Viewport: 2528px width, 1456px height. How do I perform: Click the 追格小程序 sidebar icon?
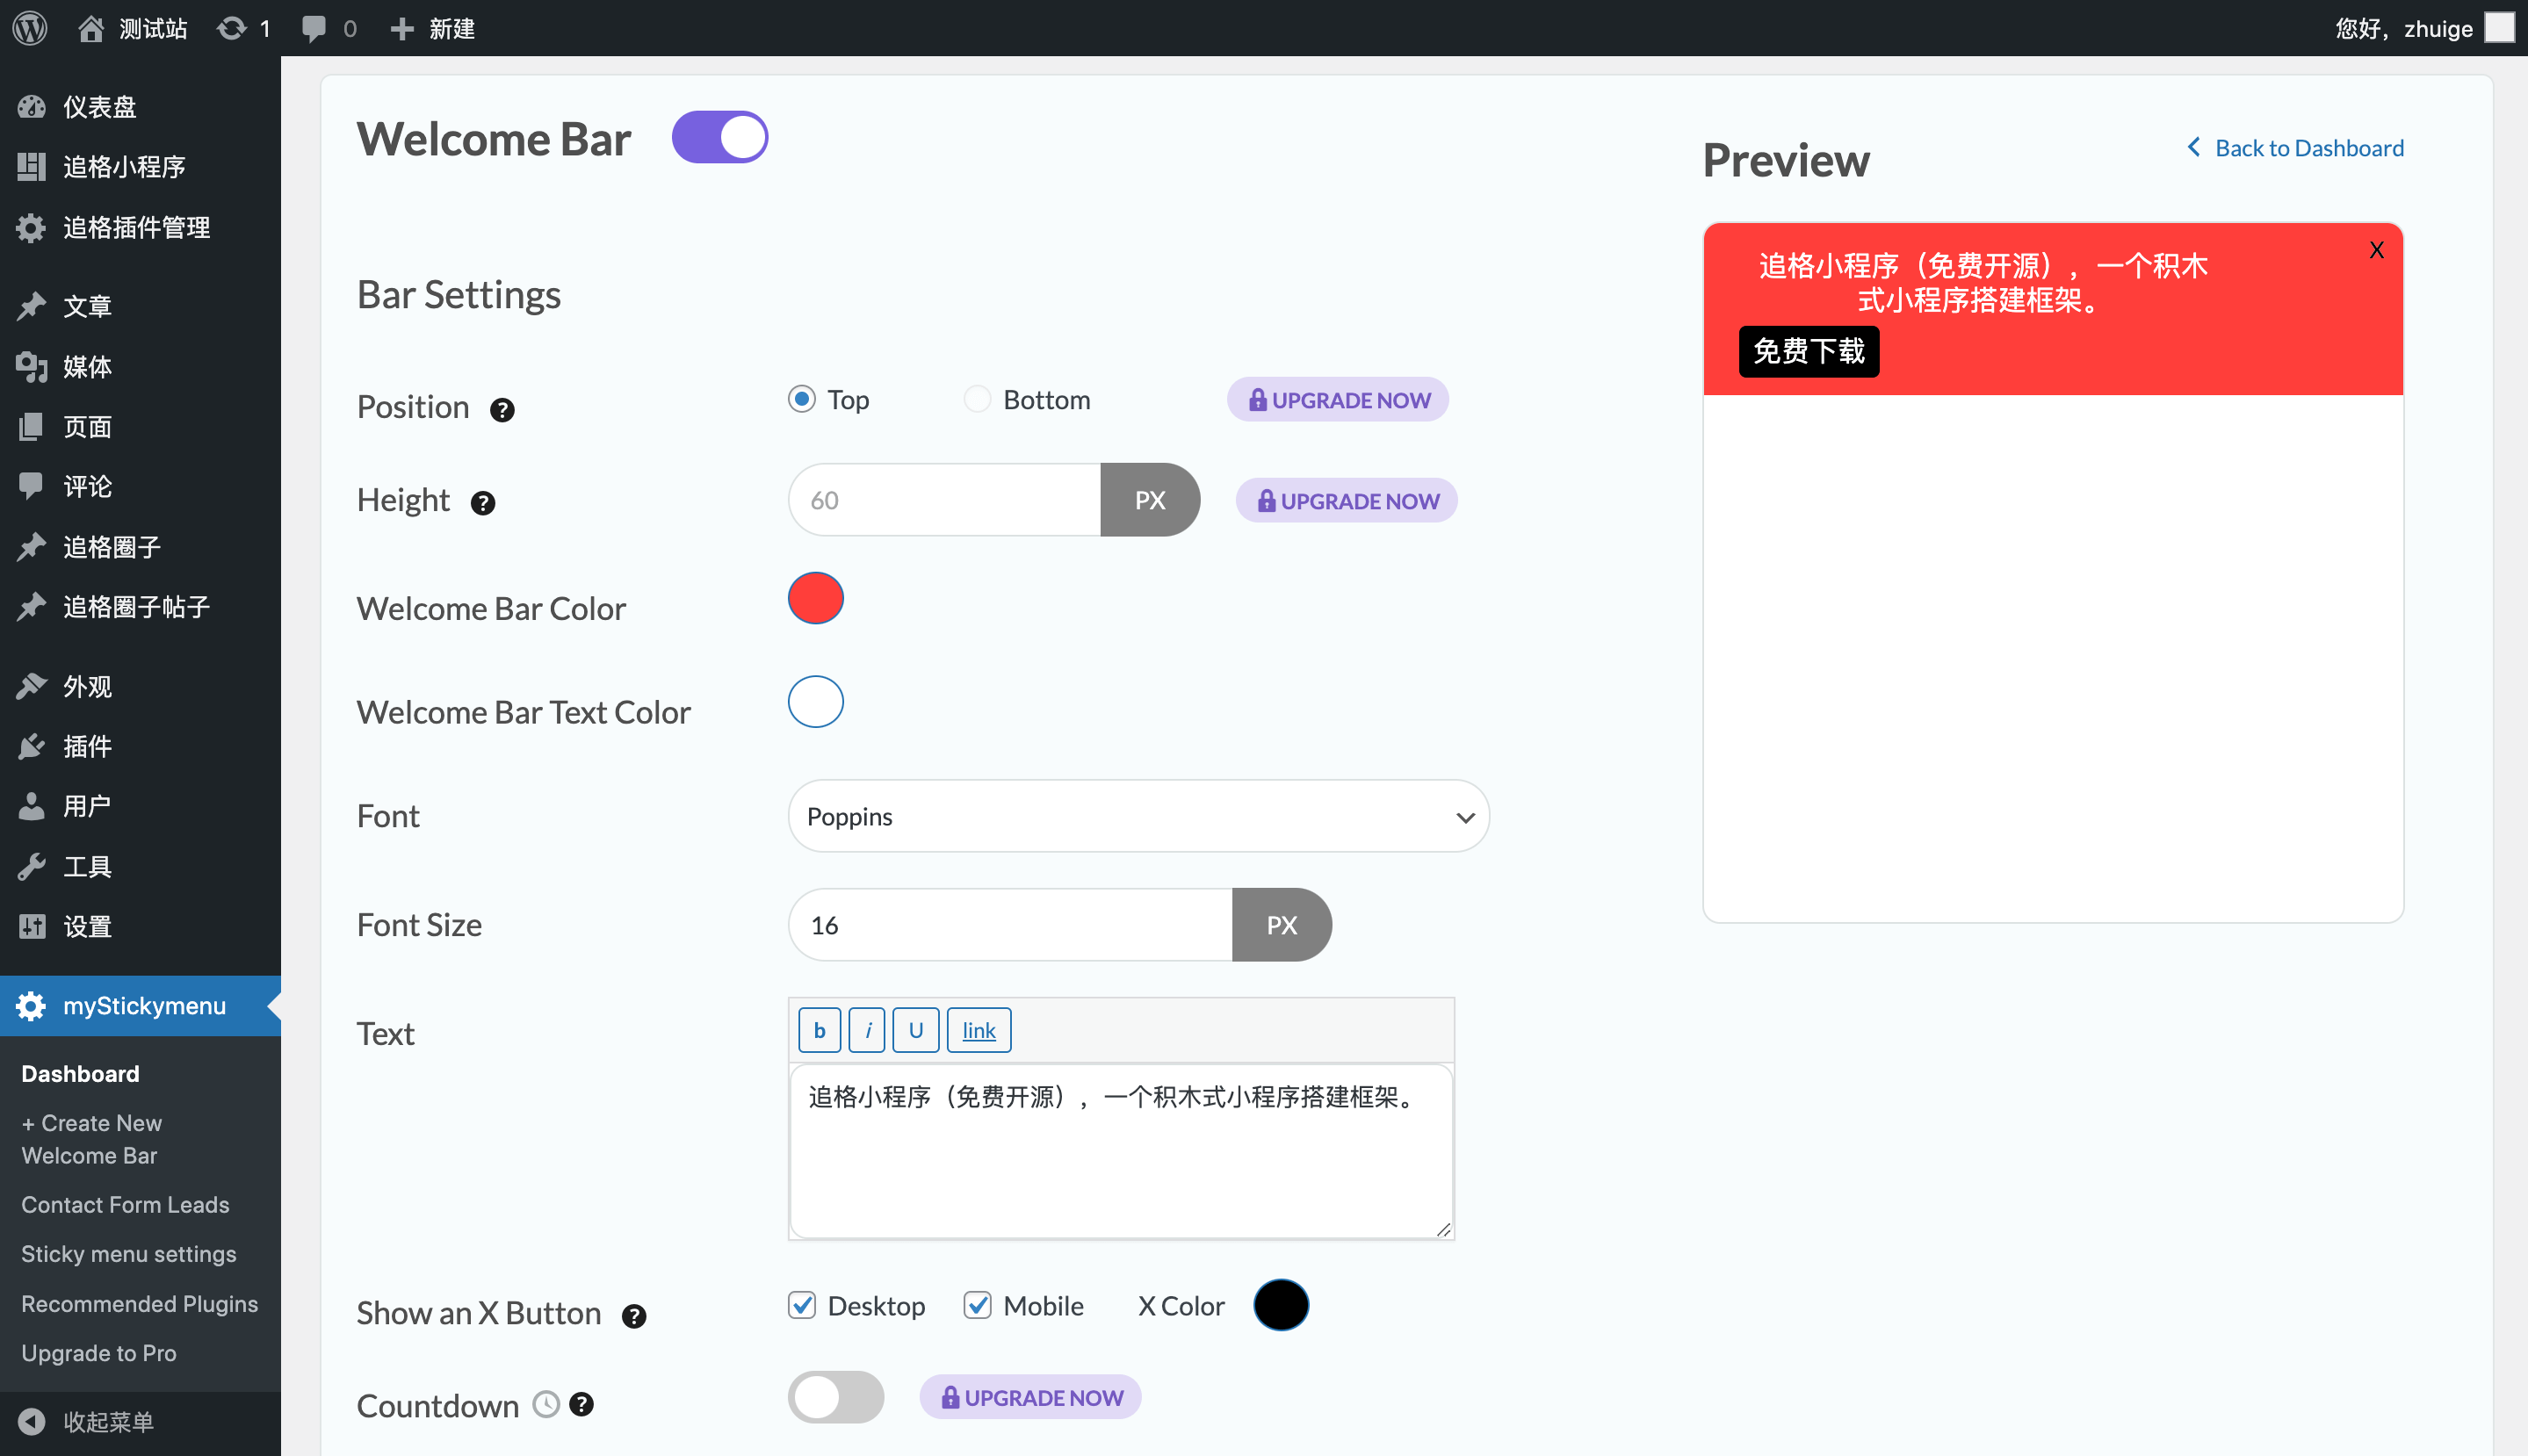click(32, 166)
